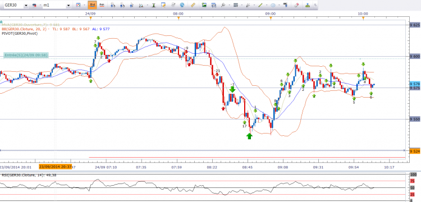Expand the chart type dropdown arrow
This screenshot has width=421, height=202.
pyautogui.click(x=84, y=5)
